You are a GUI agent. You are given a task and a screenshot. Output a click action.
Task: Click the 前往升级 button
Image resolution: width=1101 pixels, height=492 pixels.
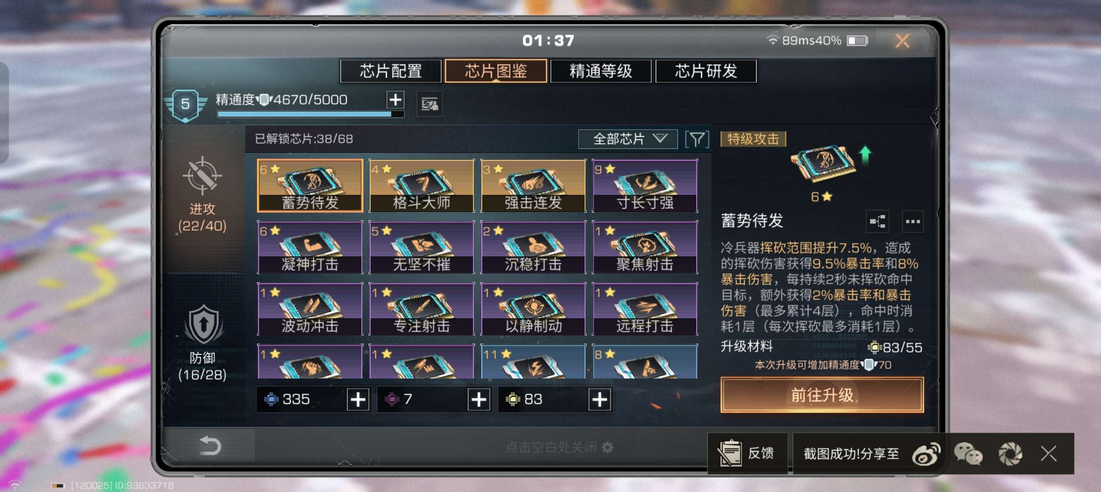(x=821, y=395)
